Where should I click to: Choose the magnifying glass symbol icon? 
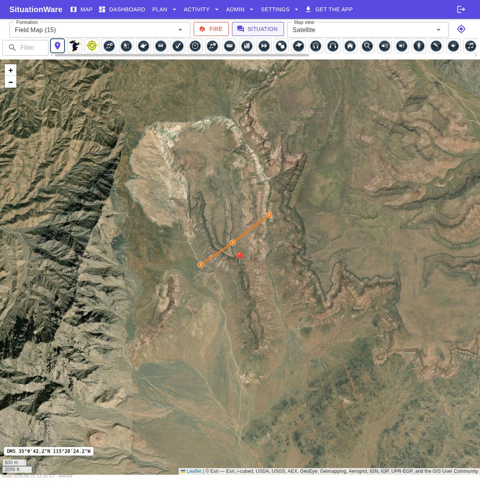[367, 46]
